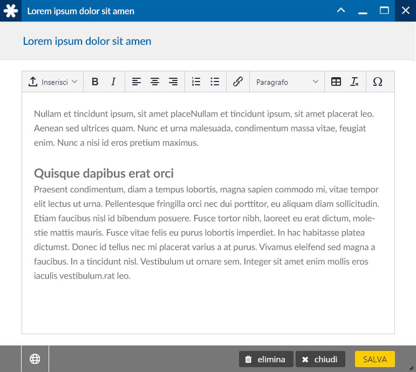Maximize the window
The image size is (416, 372).
pyautogui.click(x=384, y=11)
